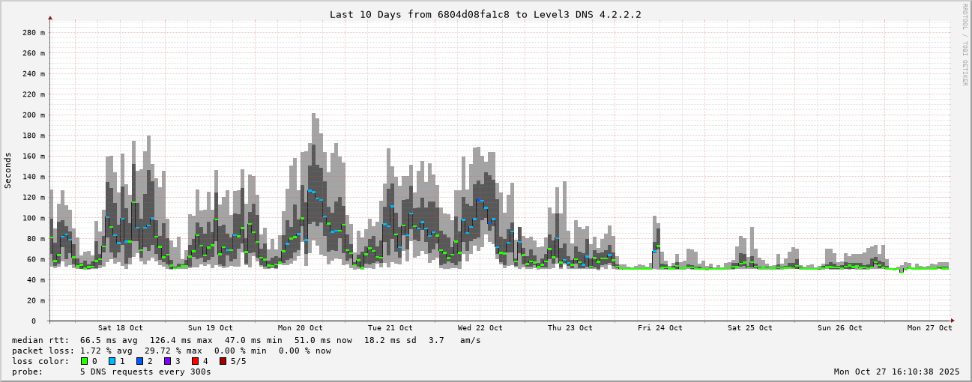The image size is (972, 382).
Task: Click the green loss color 0 swatch
Action: 84,361
